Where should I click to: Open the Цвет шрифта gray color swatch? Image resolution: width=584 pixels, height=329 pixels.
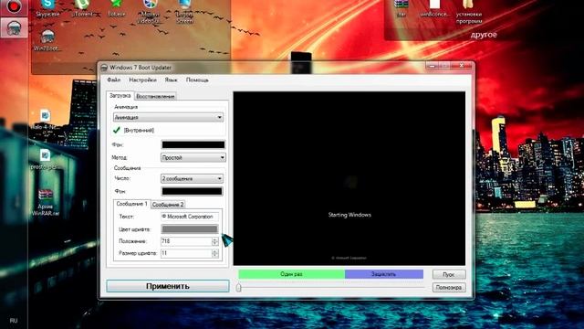[x=190, y=229]
